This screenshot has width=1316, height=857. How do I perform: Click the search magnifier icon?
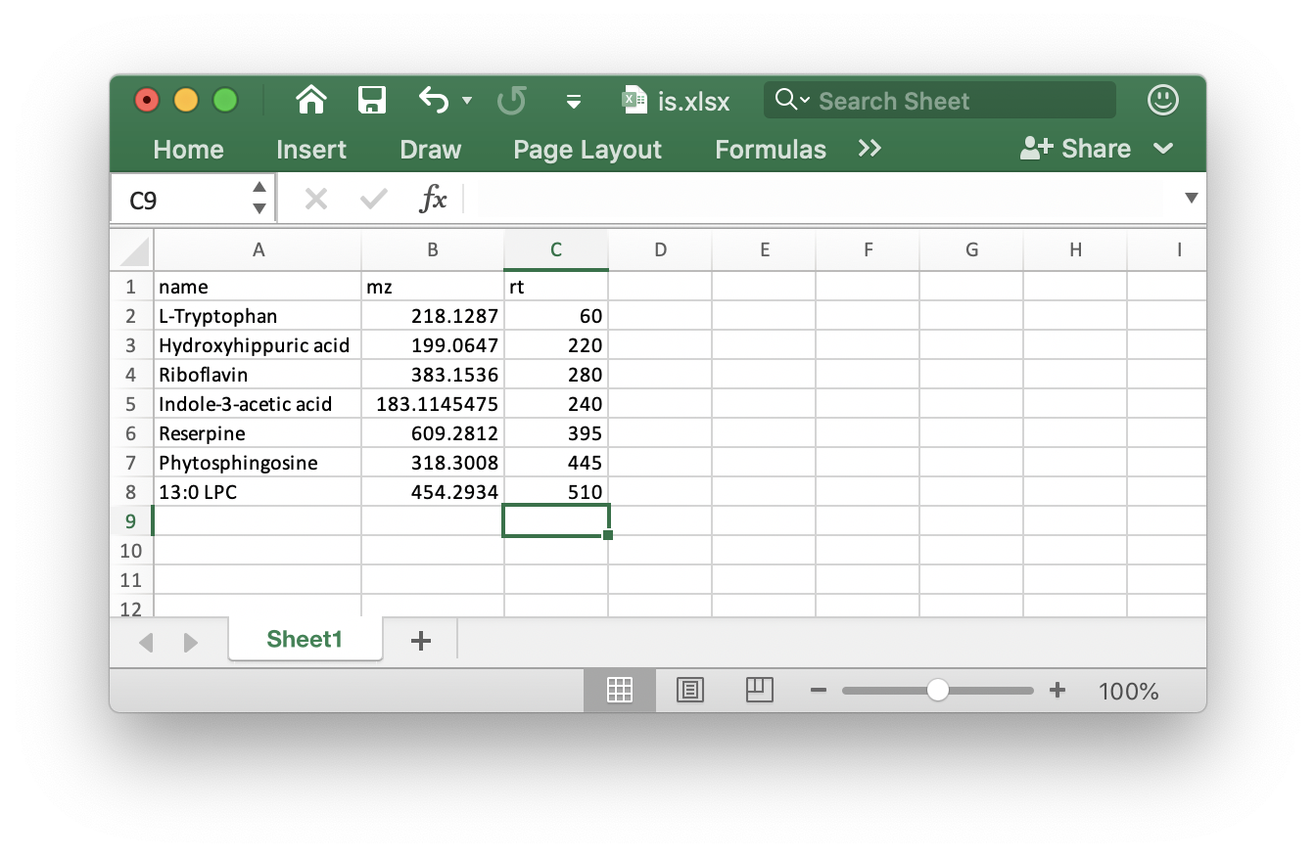coord(788,100)
